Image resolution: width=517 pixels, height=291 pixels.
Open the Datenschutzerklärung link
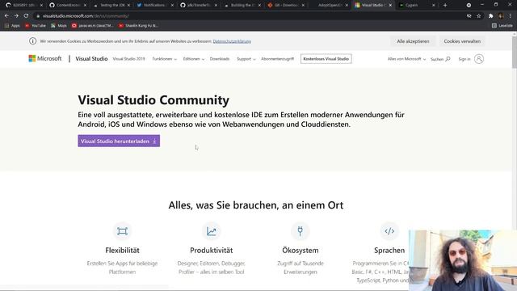(232, 41)
